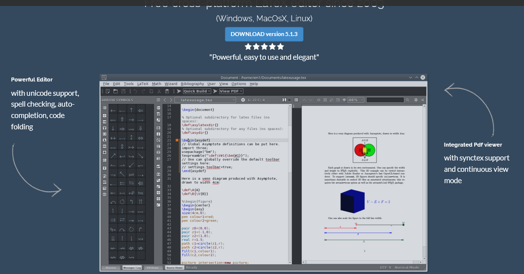Open the View PDF dropdown
524x274 pixels.
(241, 91)
